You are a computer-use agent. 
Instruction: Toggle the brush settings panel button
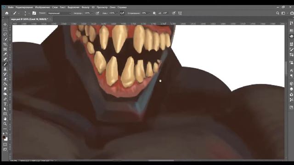(x=34, y=13)
